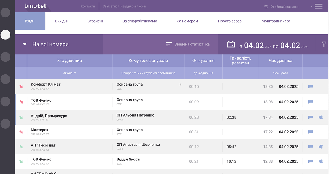Play recording of Відділ Якості call

[321, 161]
